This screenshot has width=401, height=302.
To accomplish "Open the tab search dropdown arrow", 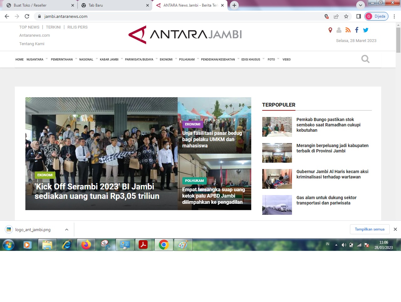I will (361, 5).
